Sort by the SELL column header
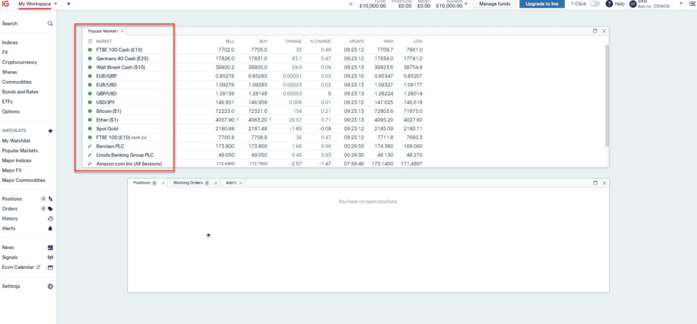The height and width of the screenshot is (324, 697). coord(230,41)
